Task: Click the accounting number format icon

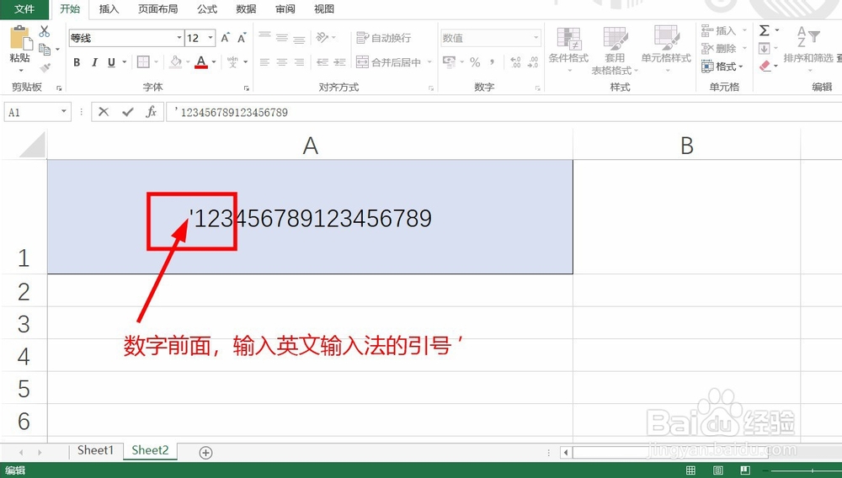Action: 449,61
